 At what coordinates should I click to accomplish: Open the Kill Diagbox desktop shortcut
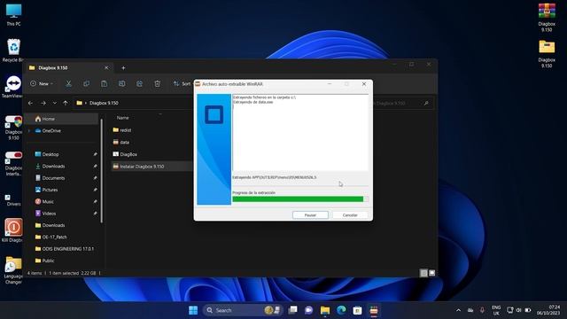pyautogui.click(x=13, y=230)
